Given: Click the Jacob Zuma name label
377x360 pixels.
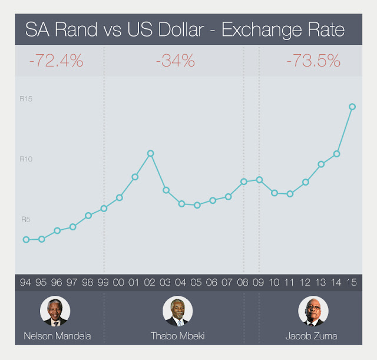Looking at the screenshot, I should coord(313,336).
